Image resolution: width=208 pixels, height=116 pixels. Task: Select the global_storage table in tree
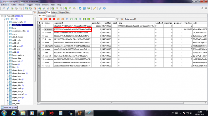(x=18, y=37)
